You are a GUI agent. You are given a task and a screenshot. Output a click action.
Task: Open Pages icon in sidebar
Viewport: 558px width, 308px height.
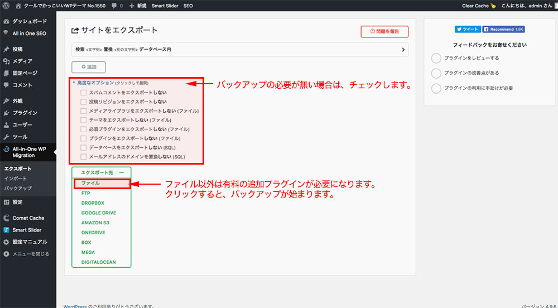6,73
